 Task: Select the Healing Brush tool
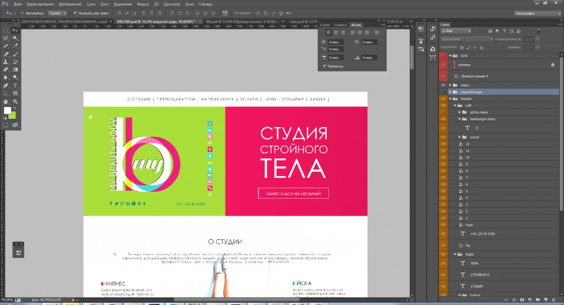point(6,54)
